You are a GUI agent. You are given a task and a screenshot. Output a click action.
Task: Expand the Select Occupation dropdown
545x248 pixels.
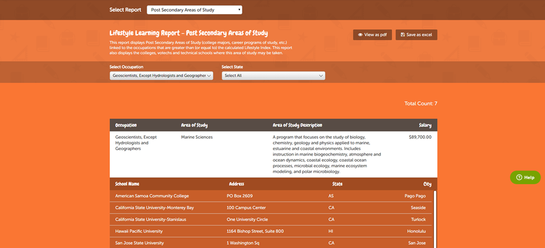tap(161, 76)
